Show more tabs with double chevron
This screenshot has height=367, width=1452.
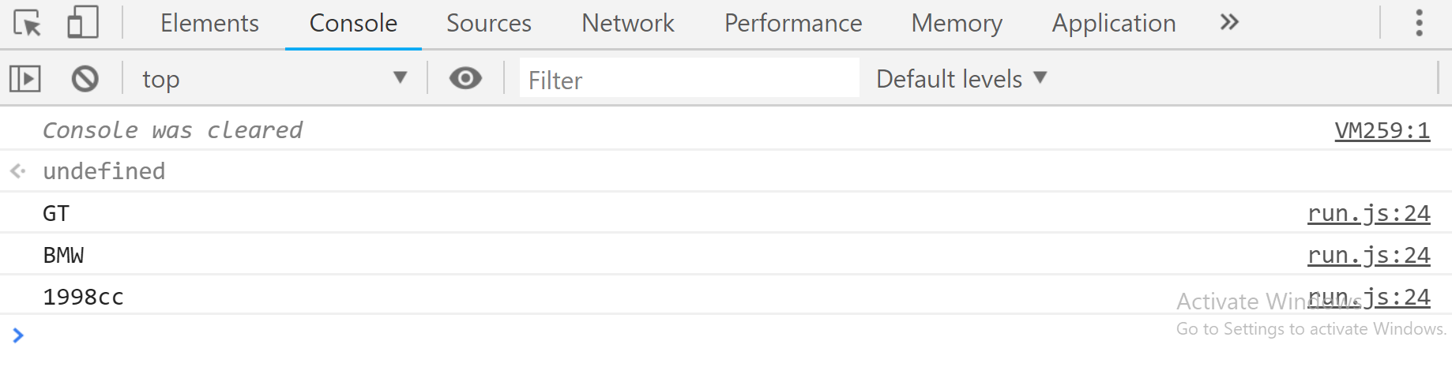[x=1229, y=22]
